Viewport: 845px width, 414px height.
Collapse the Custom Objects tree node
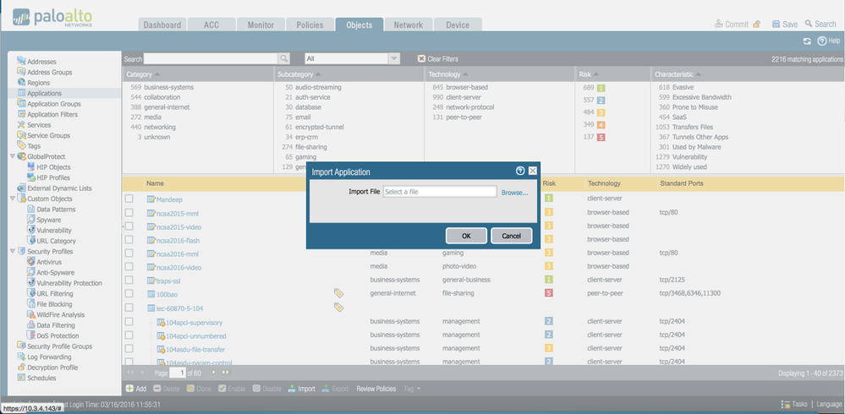13,199
